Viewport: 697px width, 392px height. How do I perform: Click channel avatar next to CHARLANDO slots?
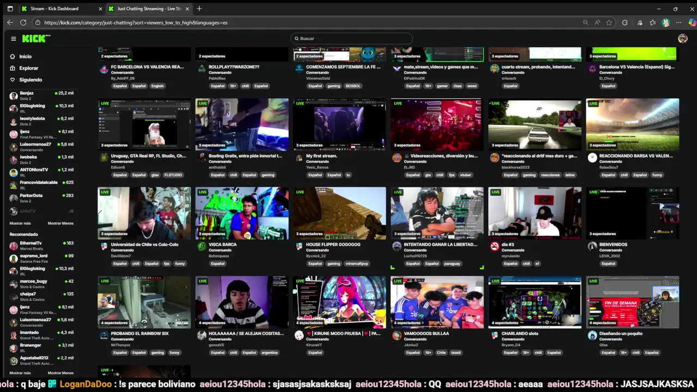(x=494, y=335)
